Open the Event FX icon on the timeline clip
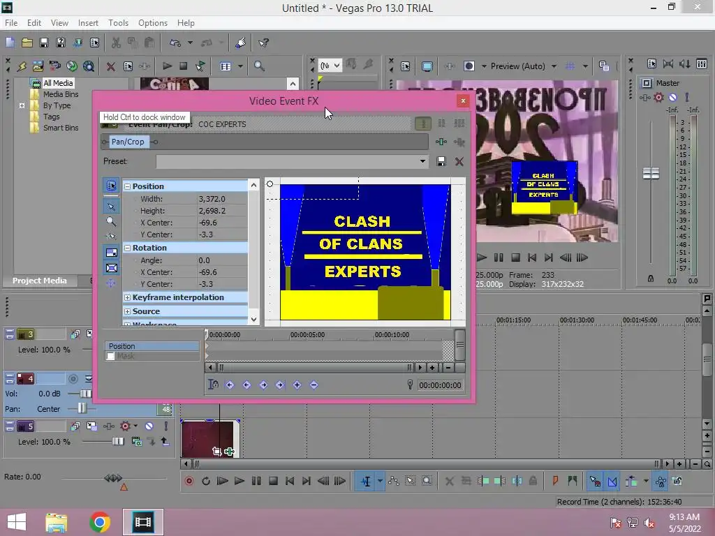Image resolution: width=715 pixels, height=536 pixels. (x=229, y=452)
